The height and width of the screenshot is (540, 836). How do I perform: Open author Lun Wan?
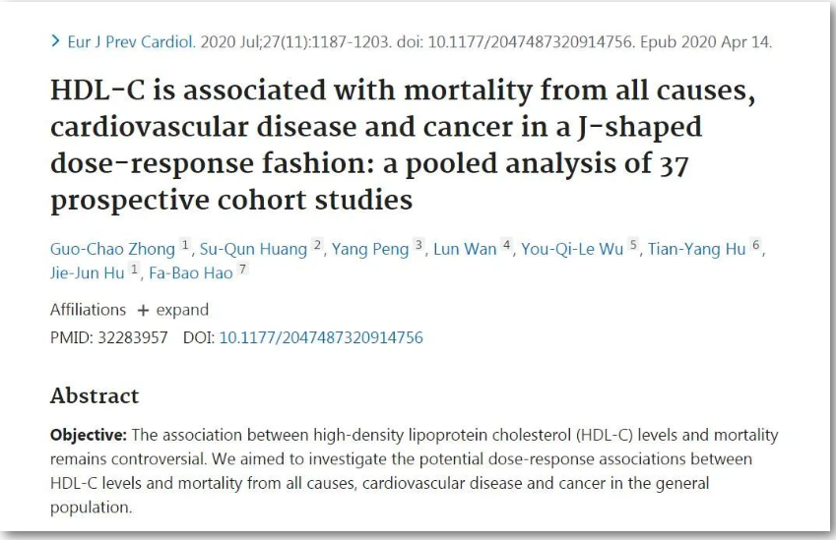pyautogui.click(x=465, y=249)
